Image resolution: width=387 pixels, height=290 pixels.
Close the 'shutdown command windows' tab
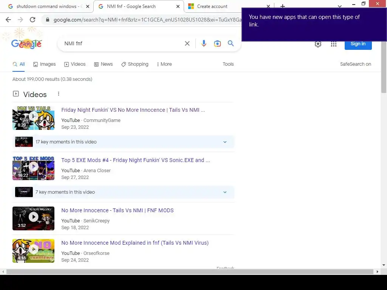(x=88, y=6)
